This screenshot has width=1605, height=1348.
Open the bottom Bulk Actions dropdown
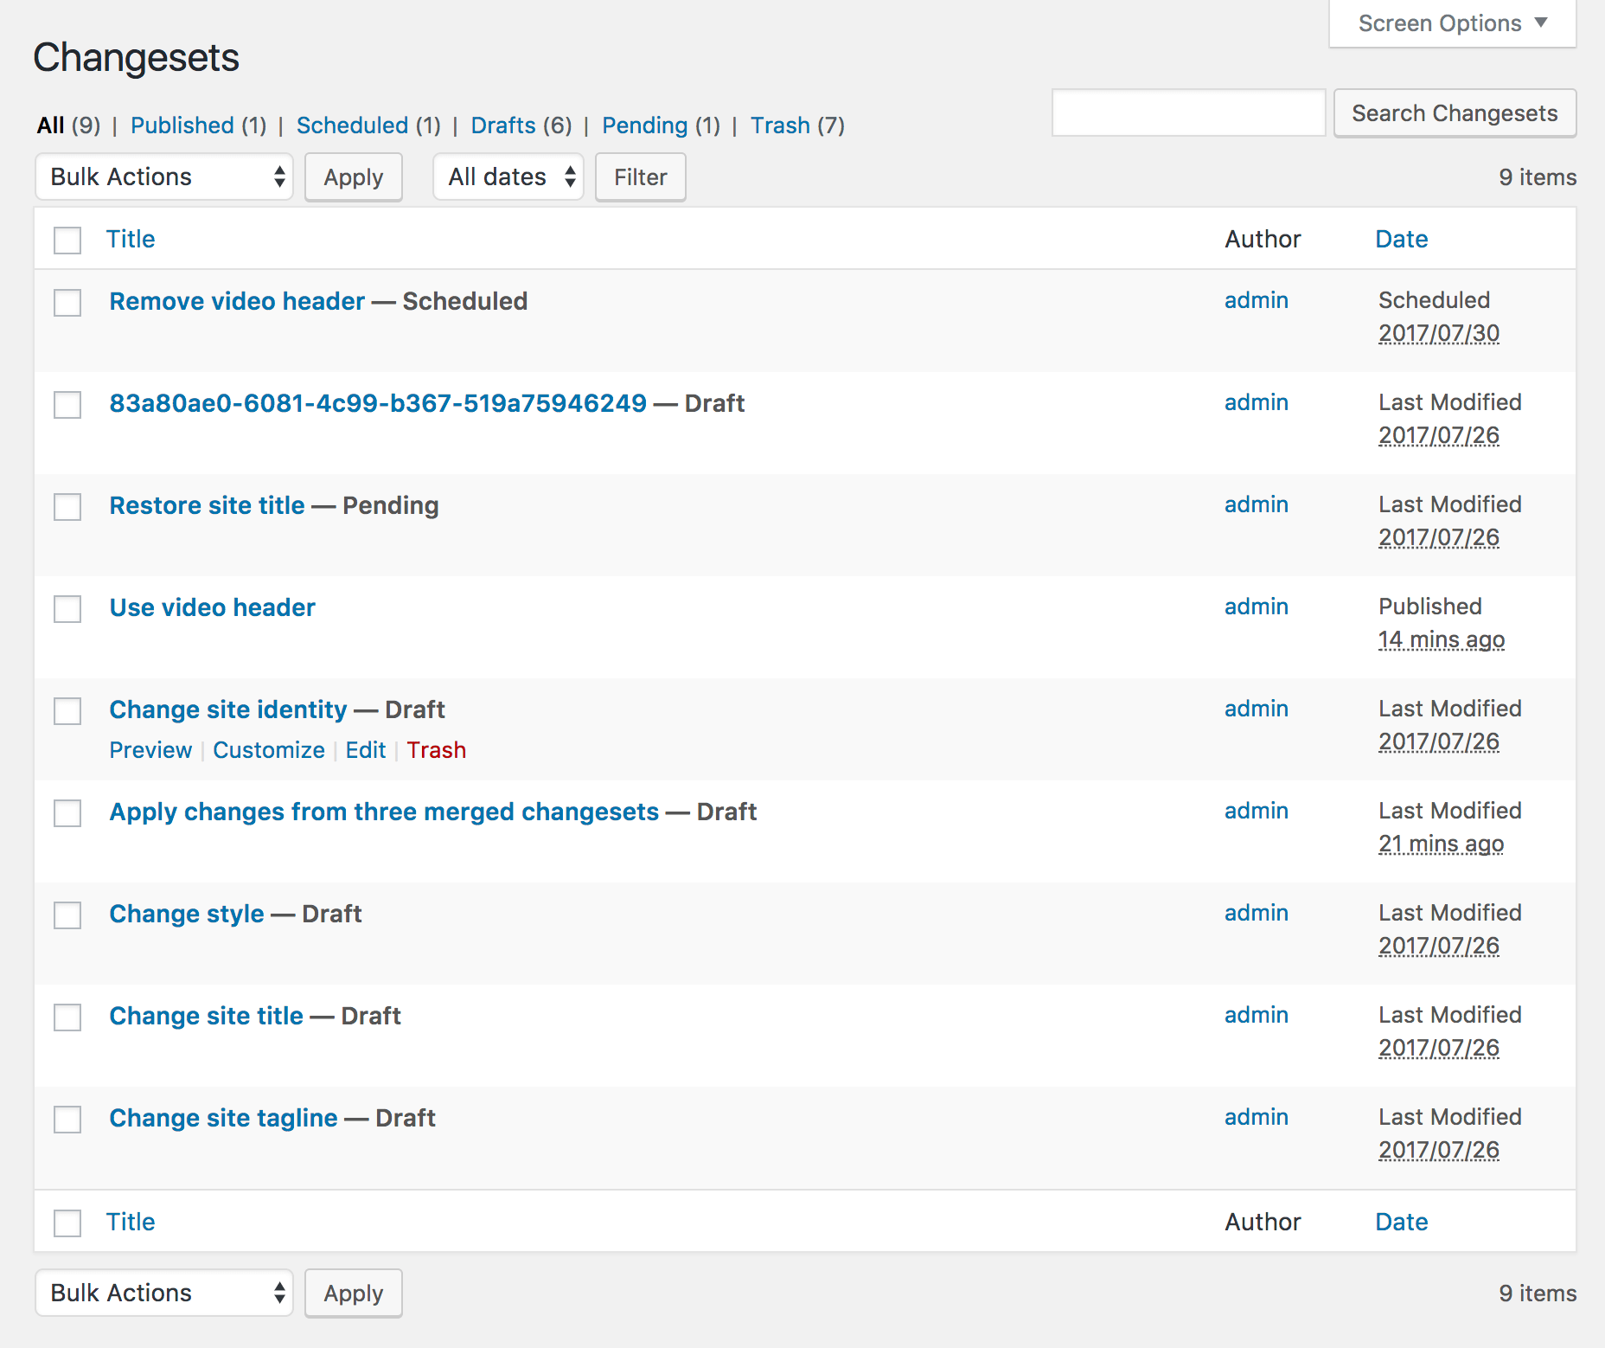pos(164,1293)
